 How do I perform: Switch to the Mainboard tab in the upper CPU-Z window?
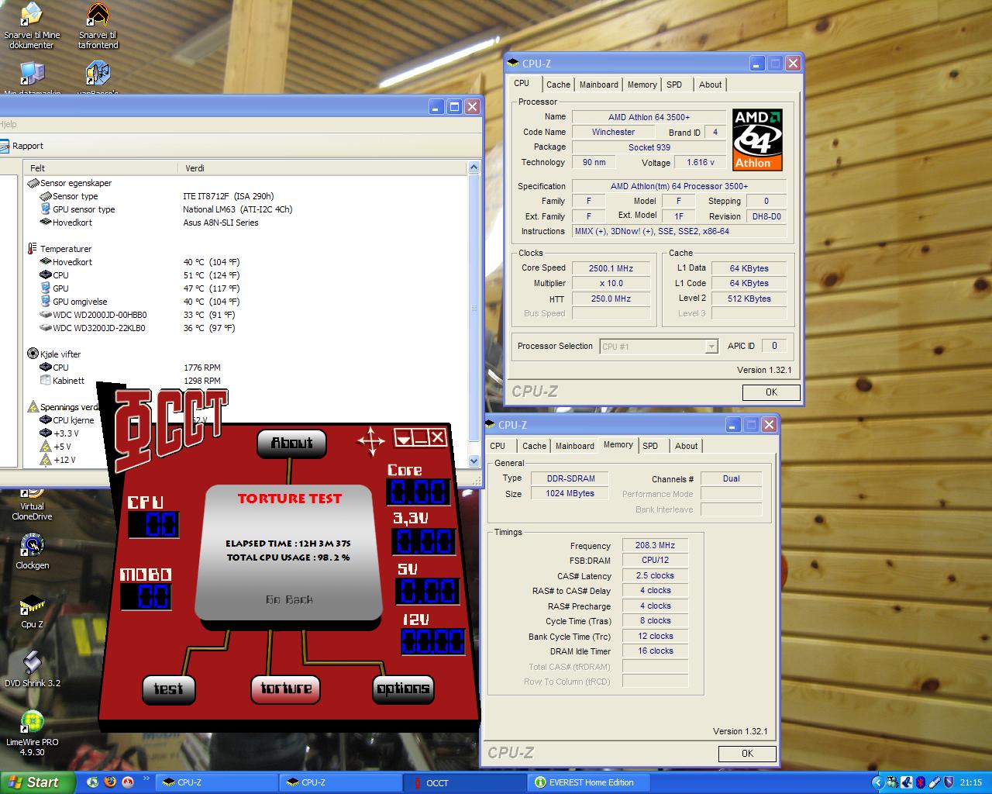[599, 85]
